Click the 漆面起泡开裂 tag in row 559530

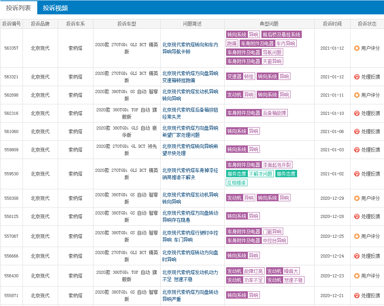(277, 165)
